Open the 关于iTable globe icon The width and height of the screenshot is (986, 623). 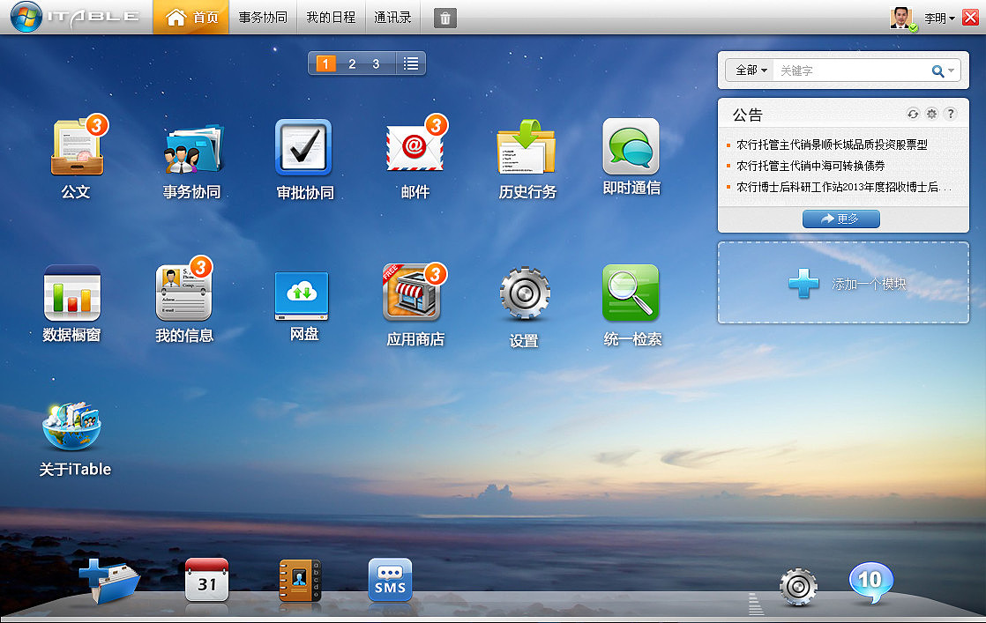(x=71, y=426)
